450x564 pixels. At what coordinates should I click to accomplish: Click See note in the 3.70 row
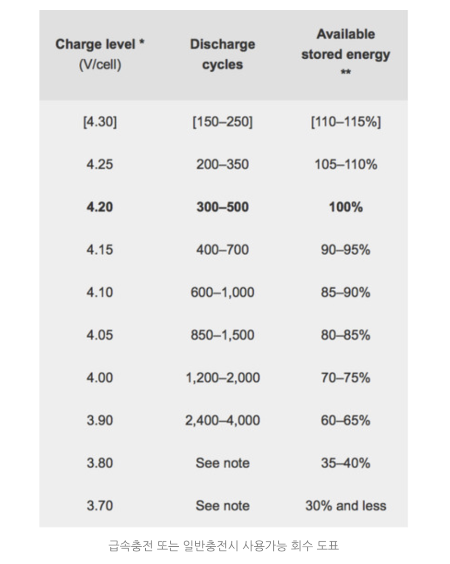point(223,506)
